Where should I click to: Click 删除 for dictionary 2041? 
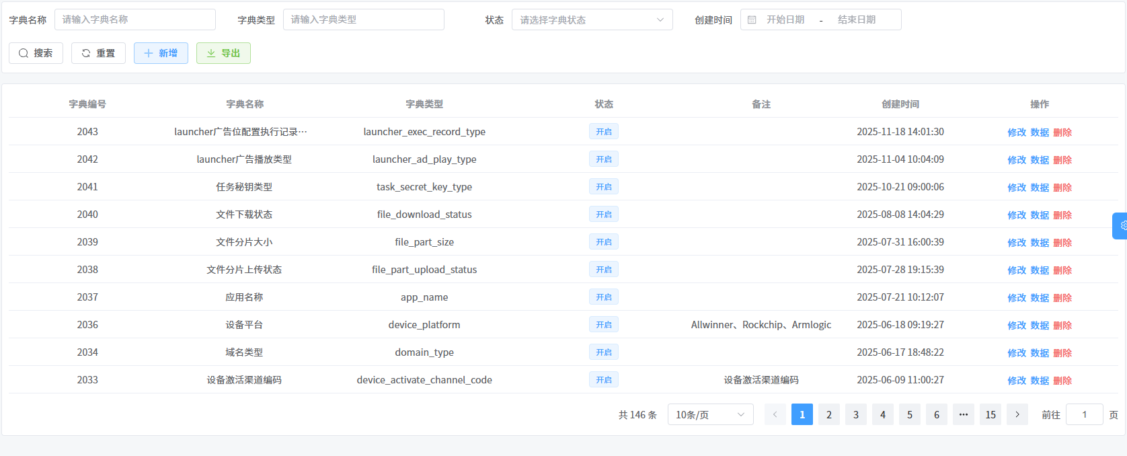click(1062, 188)
